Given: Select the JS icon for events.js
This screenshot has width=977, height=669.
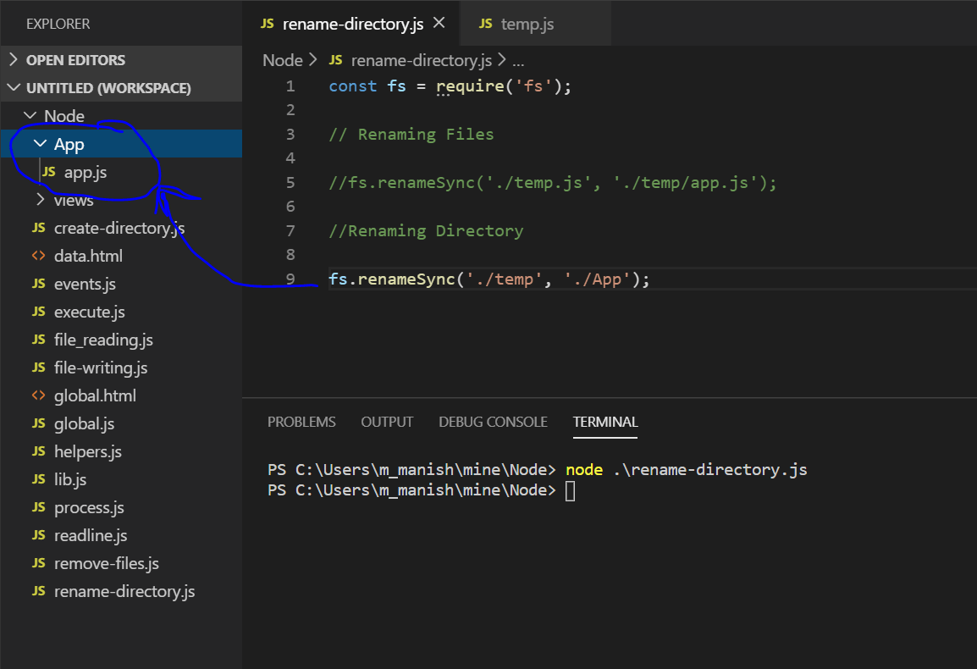Looking at the screenshot, I should click(x=39, y=283).
